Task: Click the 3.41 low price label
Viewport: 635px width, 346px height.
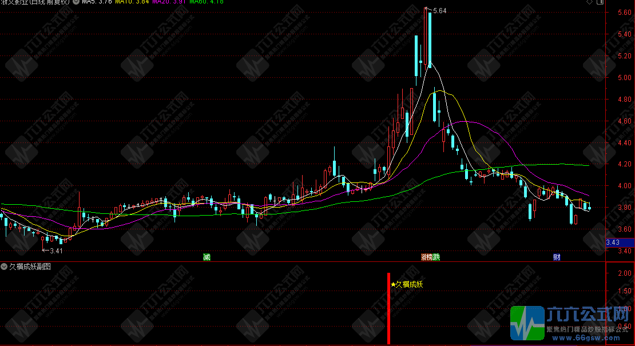Action: pos(56,250)
